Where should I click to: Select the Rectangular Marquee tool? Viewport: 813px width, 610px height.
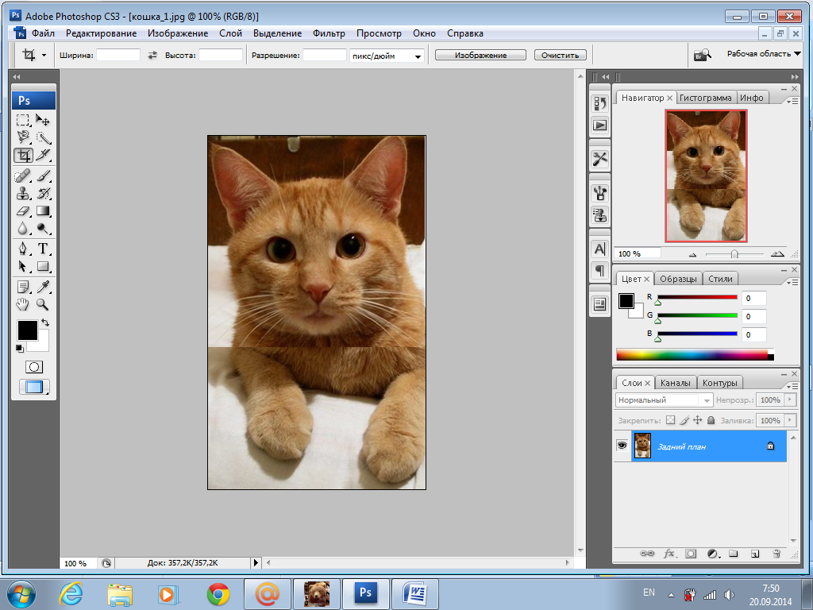tap(23, 121)
